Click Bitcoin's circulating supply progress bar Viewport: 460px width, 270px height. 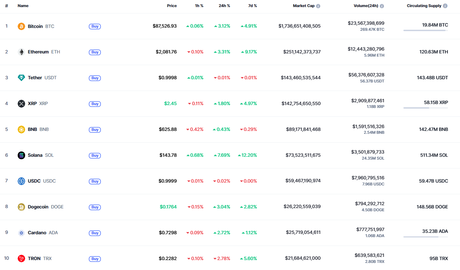pos(425,30)
